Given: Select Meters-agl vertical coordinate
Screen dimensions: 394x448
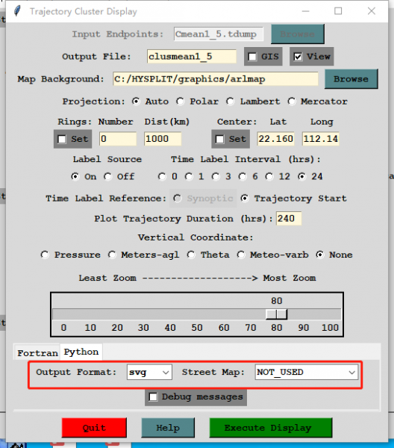Looking at the screenshot, I should point(112,255).
